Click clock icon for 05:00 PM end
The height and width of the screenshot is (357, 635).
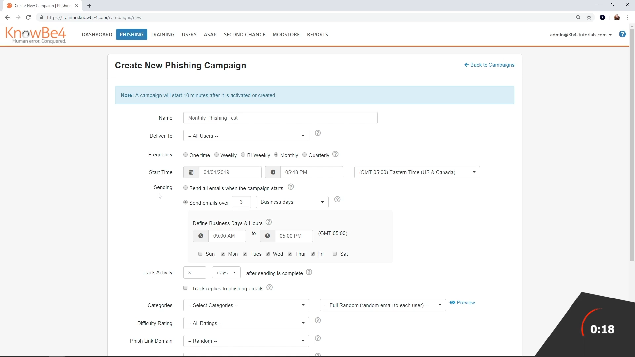point(268,236)
